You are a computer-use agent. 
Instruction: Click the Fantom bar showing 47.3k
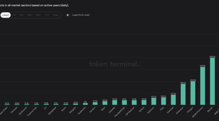coord(95,103)
